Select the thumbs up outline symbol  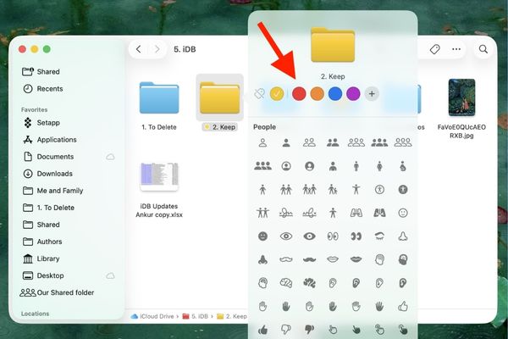point(403,306)
